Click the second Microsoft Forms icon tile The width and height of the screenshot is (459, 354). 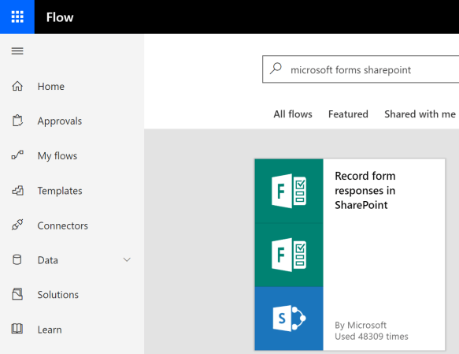click(x=289, y=255)
